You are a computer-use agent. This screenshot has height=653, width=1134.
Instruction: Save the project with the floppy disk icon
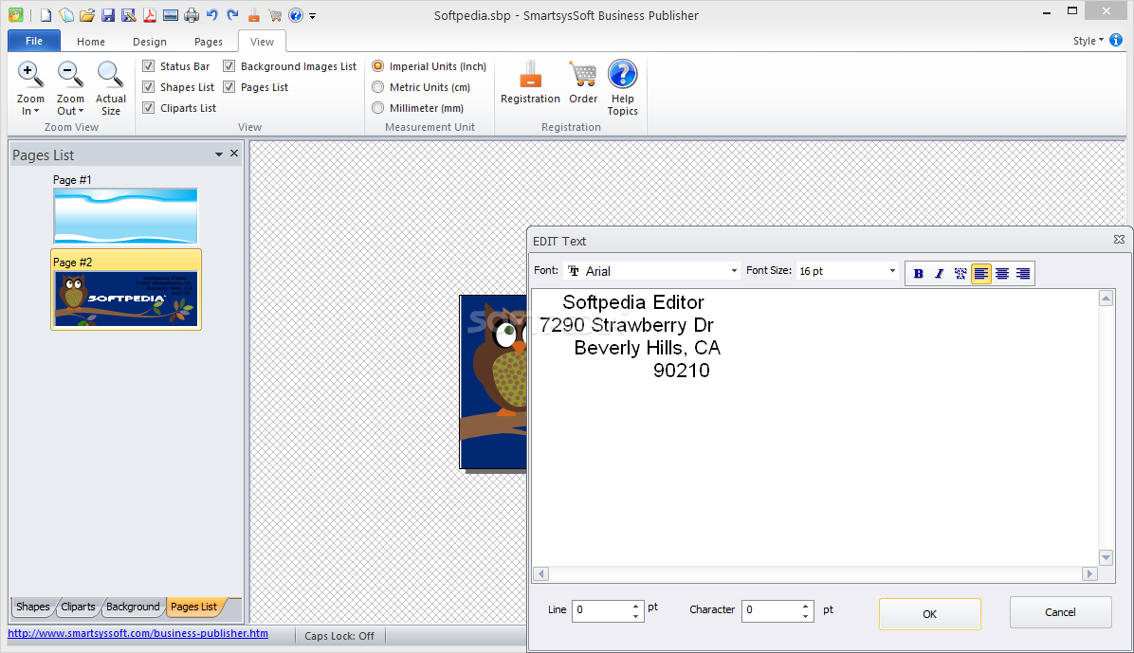click(x=108, y=15)
